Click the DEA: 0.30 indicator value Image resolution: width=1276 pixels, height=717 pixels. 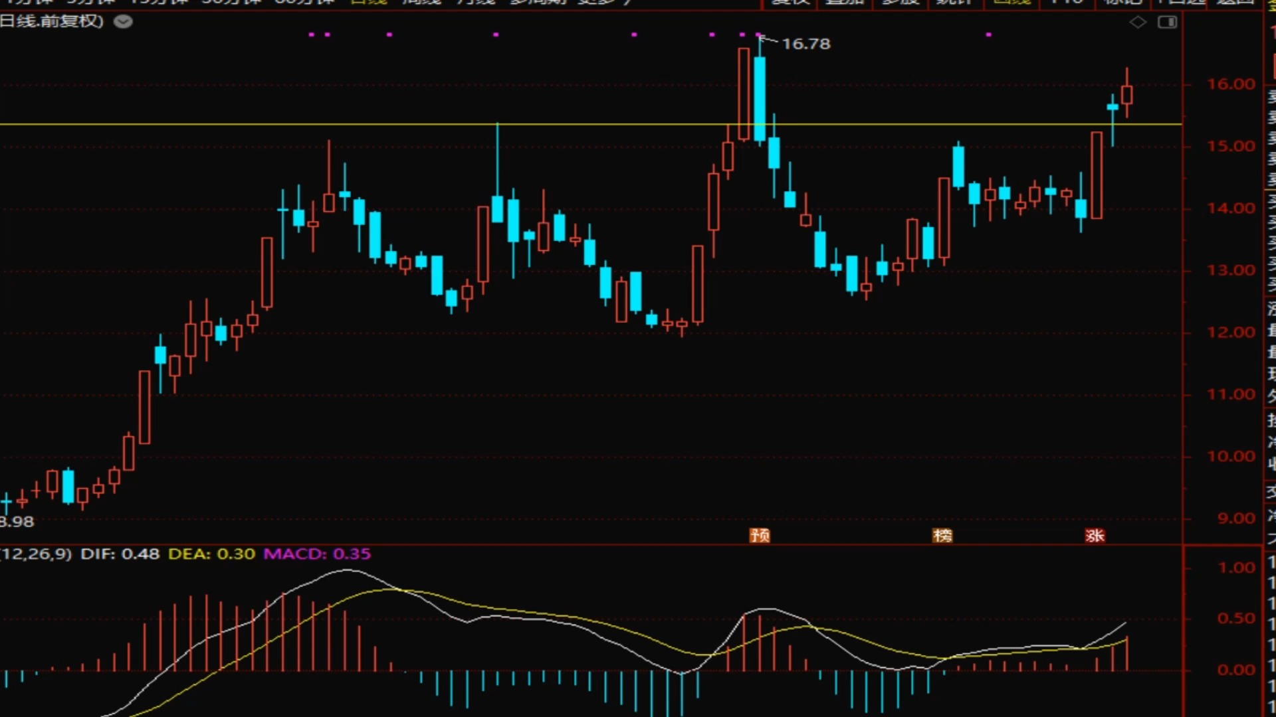[211, 554]
